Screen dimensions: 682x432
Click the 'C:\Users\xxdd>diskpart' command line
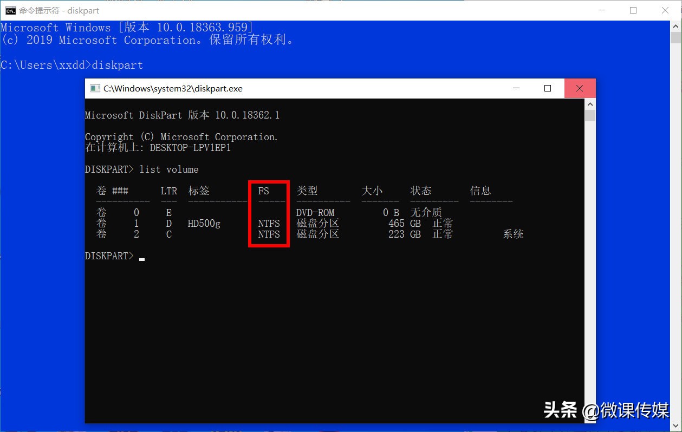(x=72, y=66)
